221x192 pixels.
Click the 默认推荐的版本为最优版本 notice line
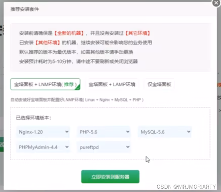click(76, 52)
